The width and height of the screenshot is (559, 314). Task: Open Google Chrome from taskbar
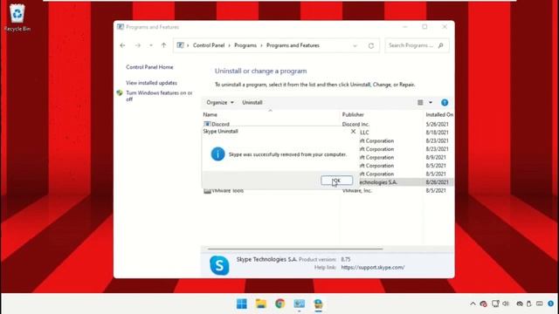point(280,304)
